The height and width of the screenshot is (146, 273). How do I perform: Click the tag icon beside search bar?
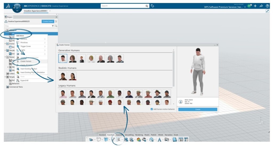(152, 6)
